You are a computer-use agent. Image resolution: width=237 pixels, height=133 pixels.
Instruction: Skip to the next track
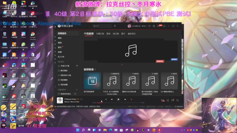click(x=125, y=99)
